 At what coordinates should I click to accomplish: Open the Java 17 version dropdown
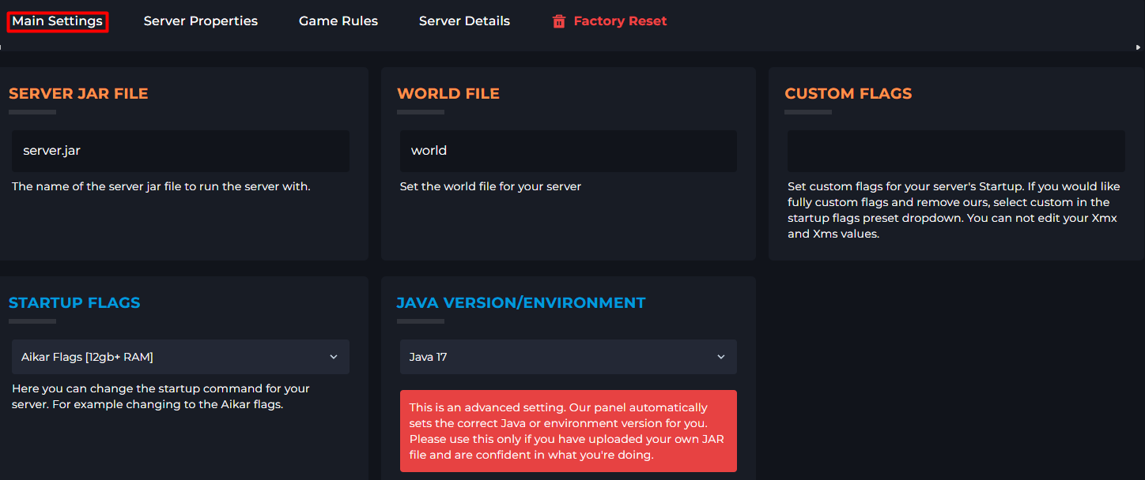click(x=569, y=357)
